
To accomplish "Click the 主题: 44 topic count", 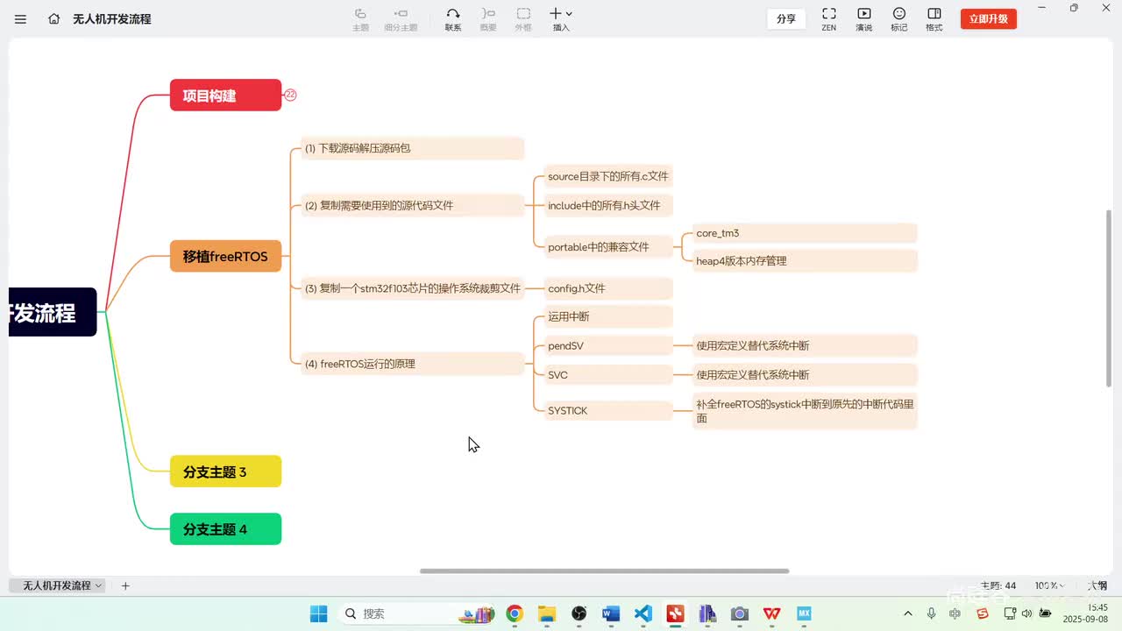I will pos(998,585).
